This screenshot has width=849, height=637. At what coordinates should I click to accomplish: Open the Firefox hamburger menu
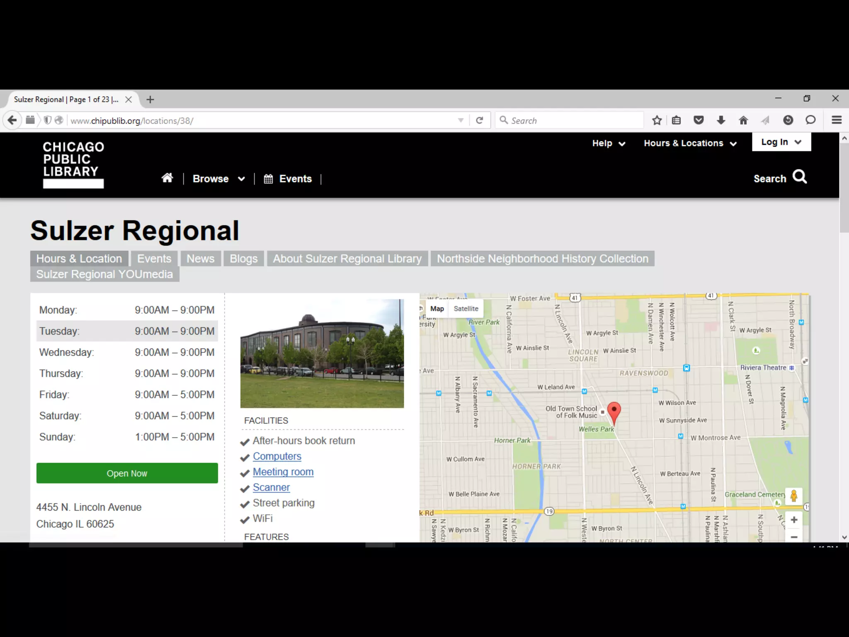click(837, 121)
